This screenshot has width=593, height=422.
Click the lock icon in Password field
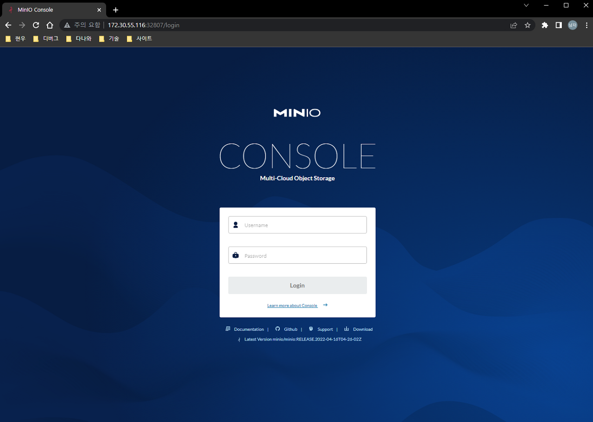pos(236,255)
